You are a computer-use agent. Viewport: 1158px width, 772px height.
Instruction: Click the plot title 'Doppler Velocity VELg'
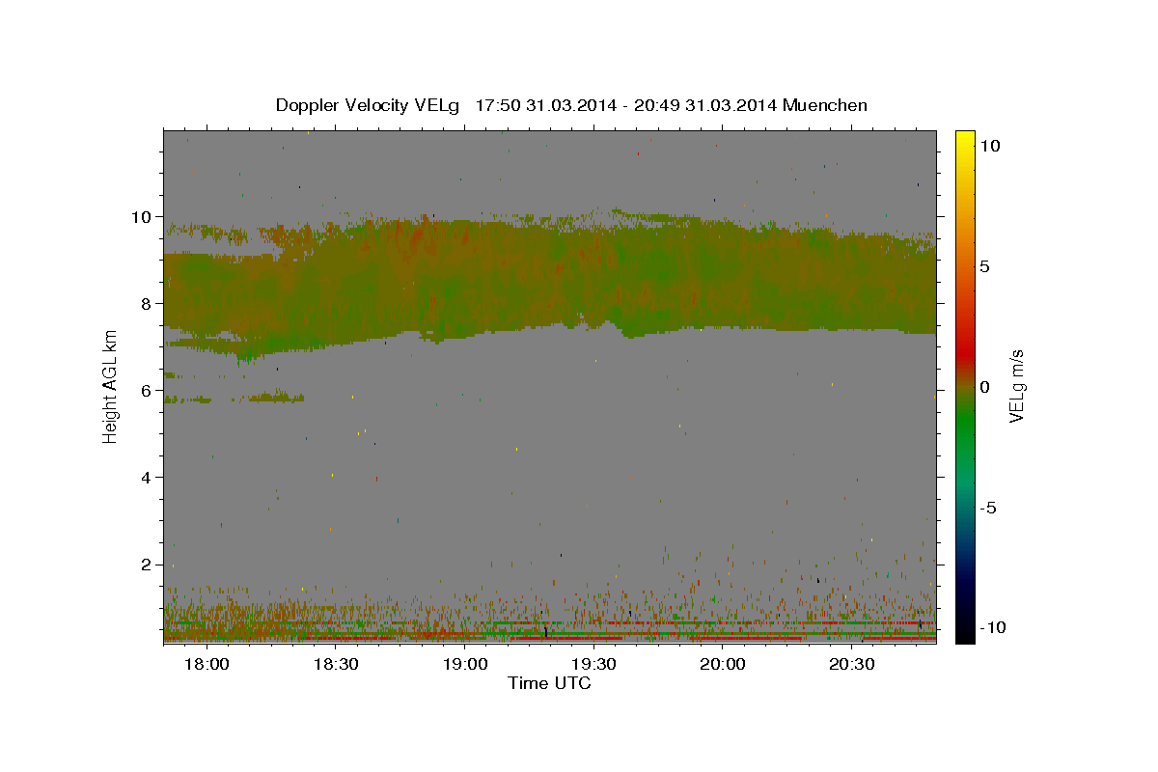pos(367,105)
